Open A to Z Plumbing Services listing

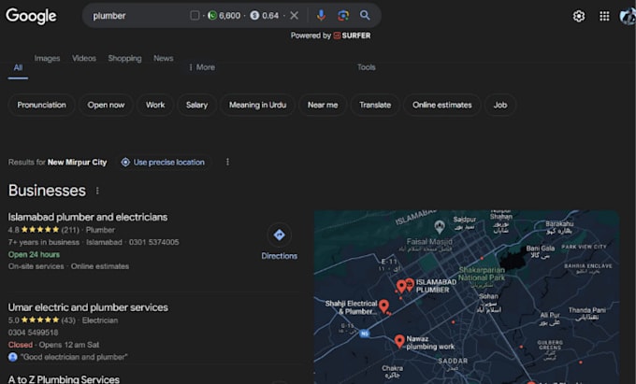coord(64,379)
